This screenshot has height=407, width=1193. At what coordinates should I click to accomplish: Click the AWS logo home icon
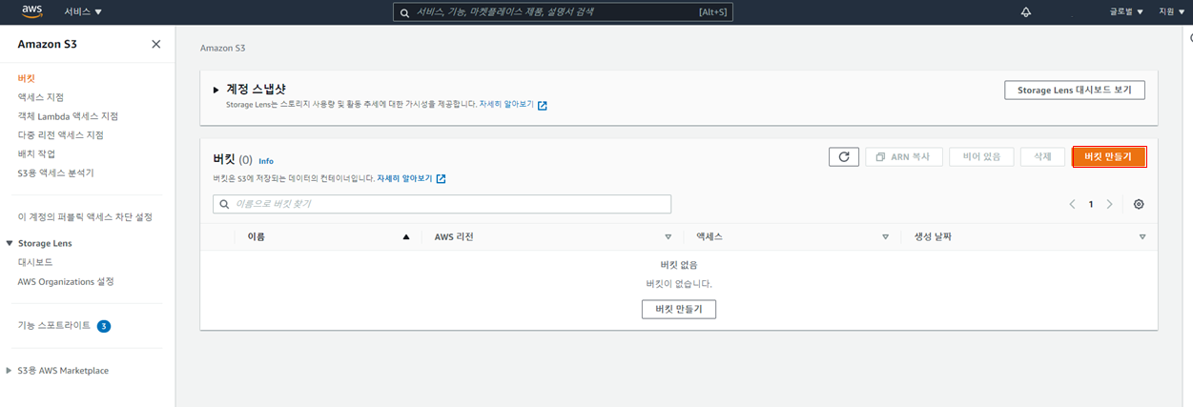pos(31,11)
